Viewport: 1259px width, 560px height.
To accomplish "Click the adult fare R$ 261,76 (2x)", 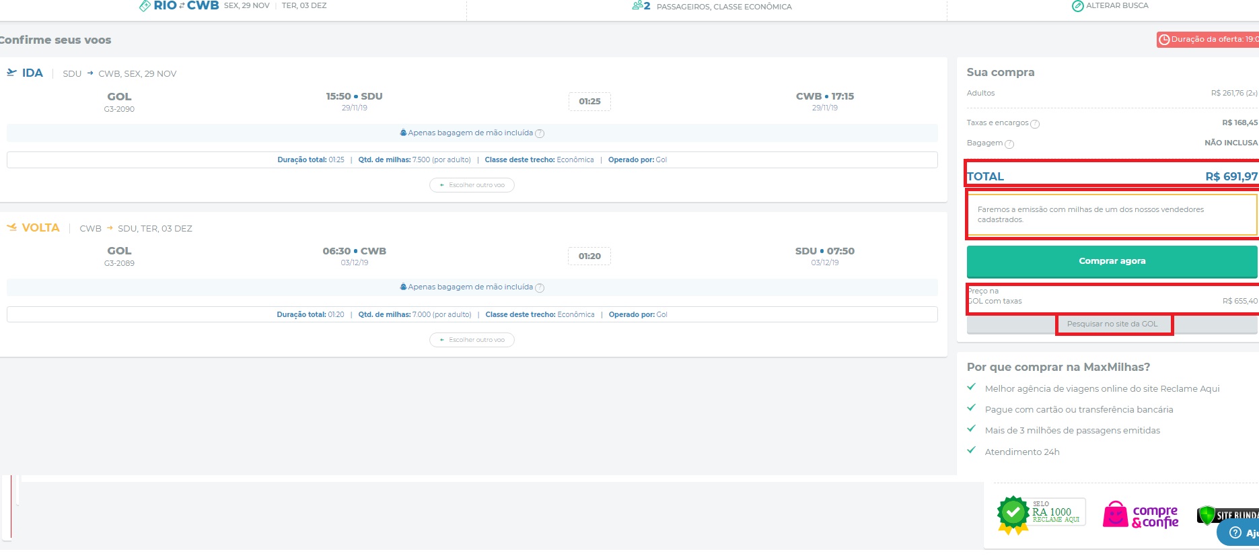I will [1234, 94].
